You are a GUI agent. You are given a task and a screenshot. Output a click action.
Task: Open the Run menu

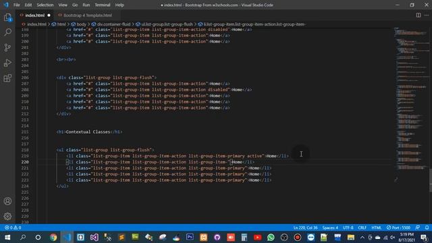pyautogui.click(x=86, y=5)
